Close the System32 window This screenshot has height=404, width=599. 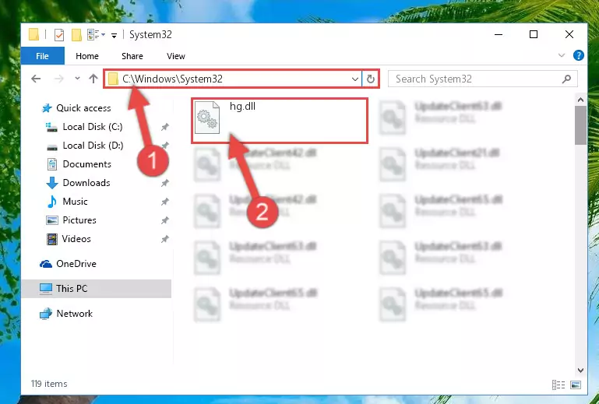pyautogui.click(x=569, y=35)
